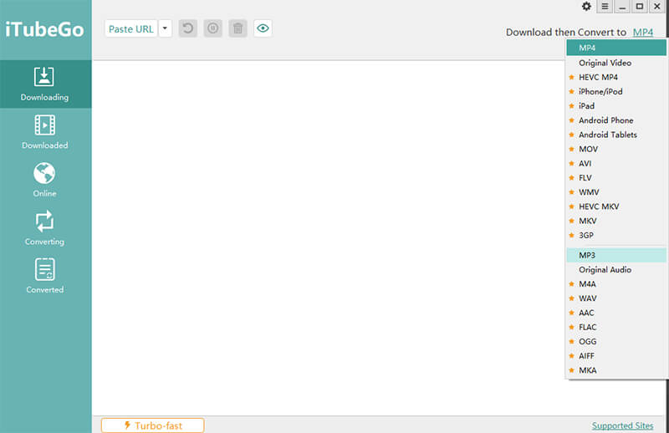
Task: Pick MOV from the format list
Action: [x=616, y=150]
